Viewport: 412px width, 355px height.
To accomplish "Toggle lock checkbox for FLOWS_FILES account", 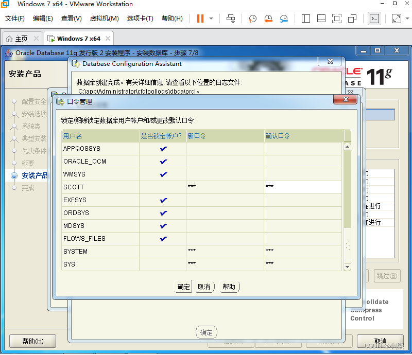I will (163, 239).
